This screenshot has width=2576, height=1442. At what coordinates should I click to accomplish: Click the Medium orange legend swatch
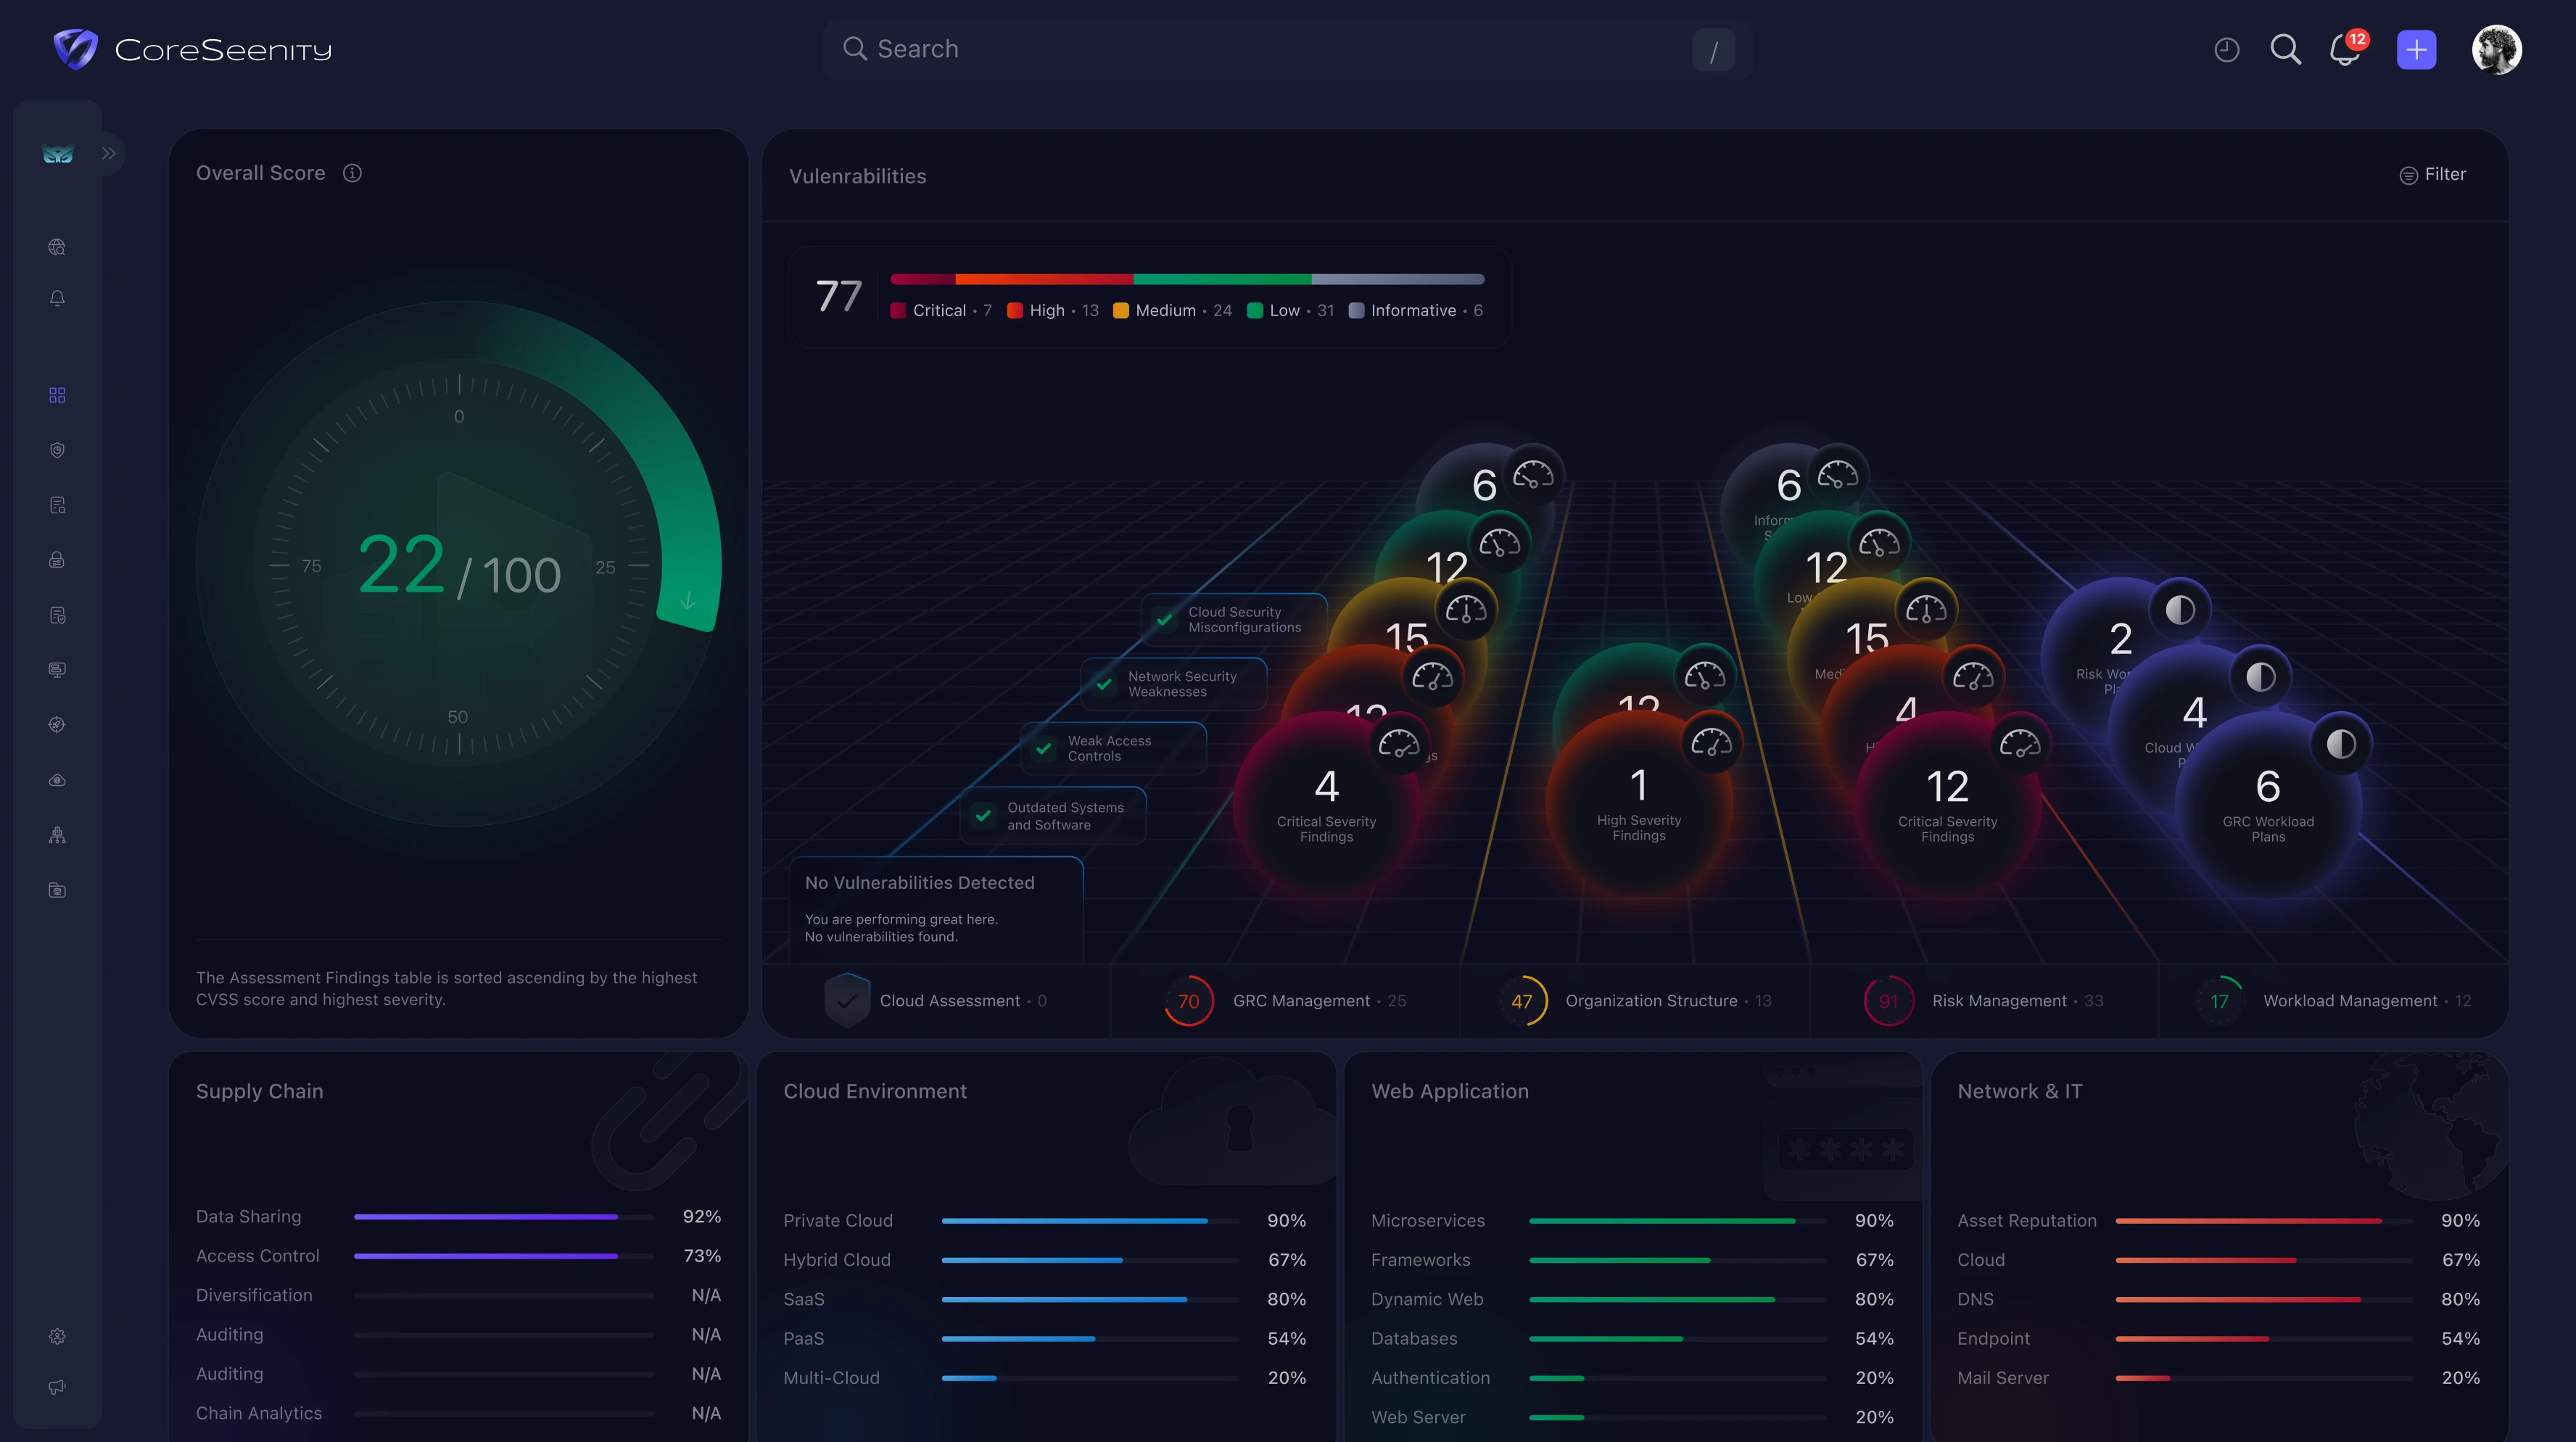click(x=1120, y=310)
